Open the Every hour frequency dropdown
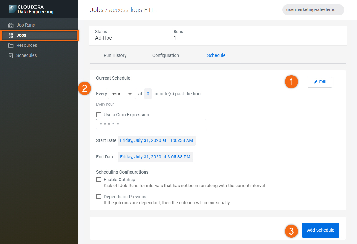 coord(121,94)
